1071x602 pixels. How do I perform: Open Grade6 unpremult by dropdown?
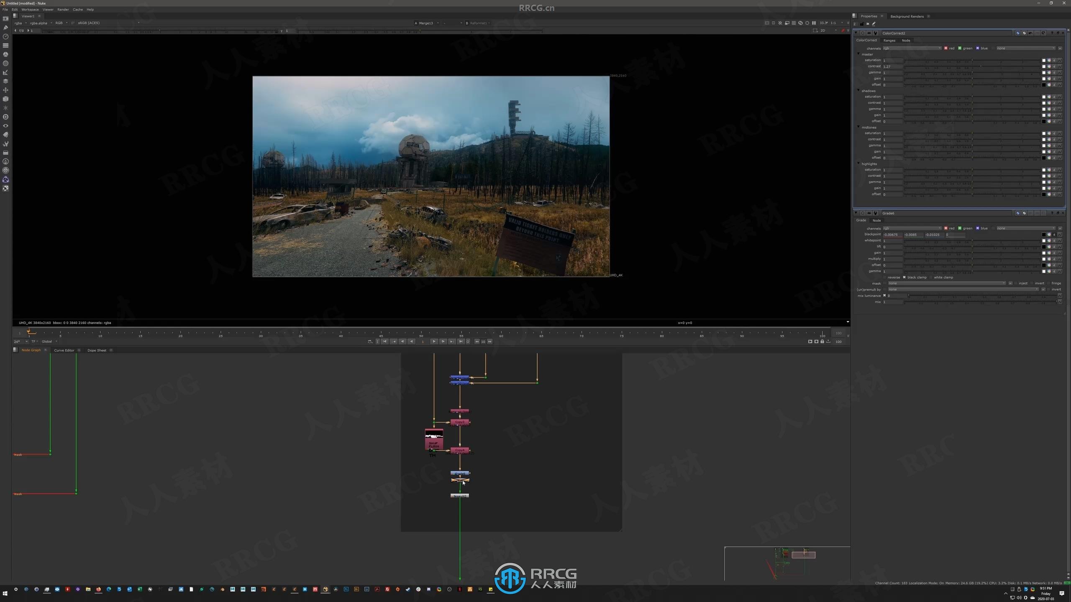(963, 289)
